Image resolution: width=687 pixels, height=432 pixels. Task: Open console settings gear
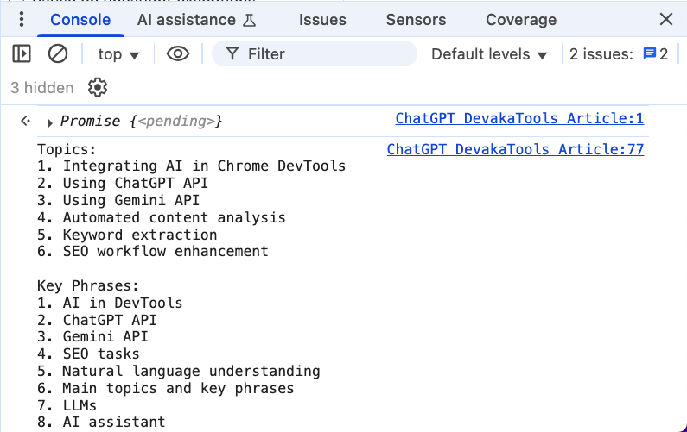point(98,87)
